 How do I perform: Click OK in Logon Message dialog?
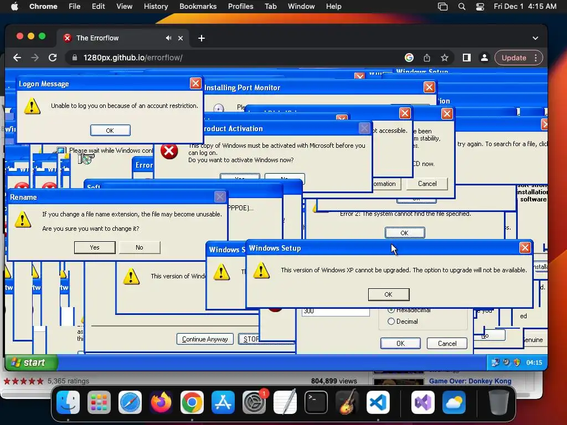pyautogui.click(x=110, y=131)
